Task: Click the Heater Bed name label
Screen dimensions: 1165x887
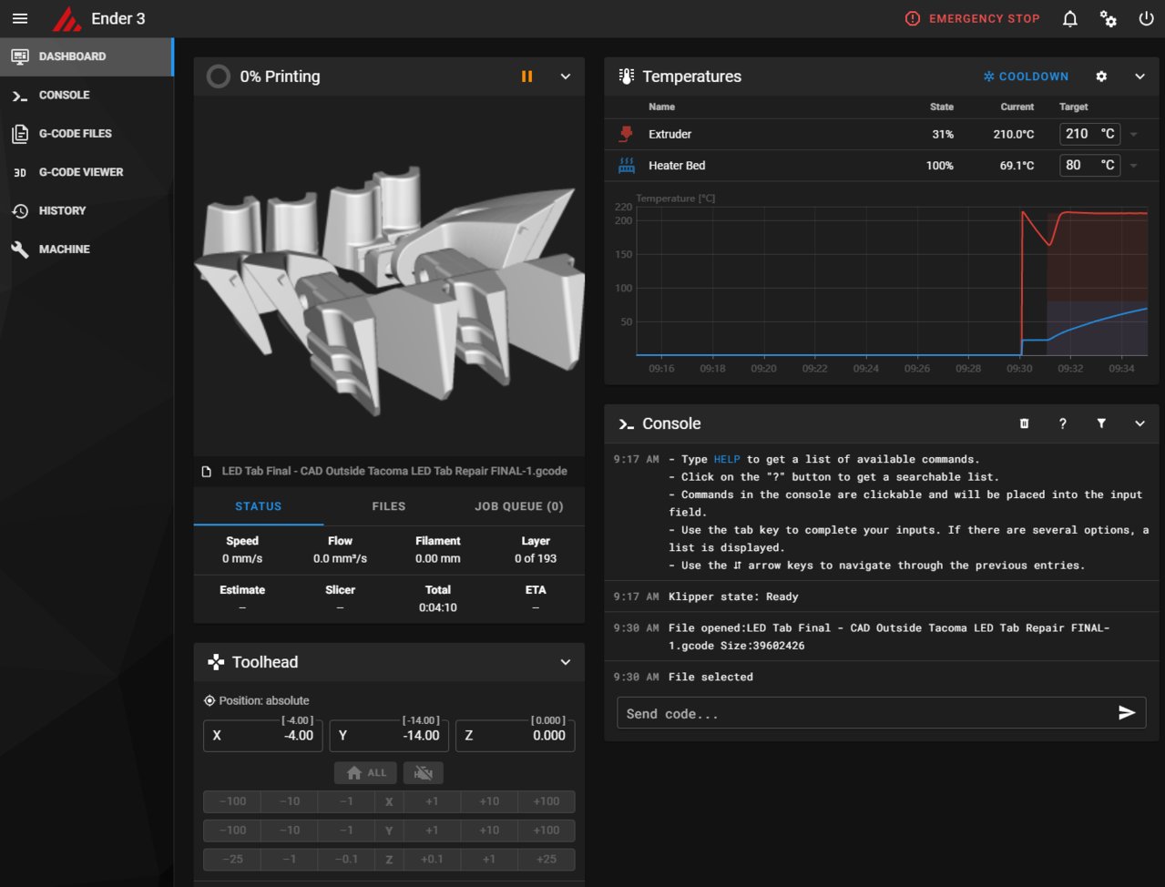Action: pyautogui.click(x=677, y=166)
